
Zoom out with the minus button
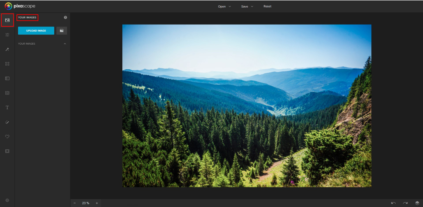click(x=75, y=203)
